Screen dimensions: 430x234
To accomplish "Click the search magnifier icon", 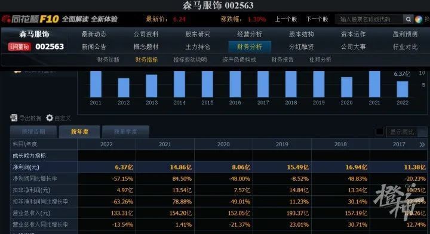I will point(408,19).
